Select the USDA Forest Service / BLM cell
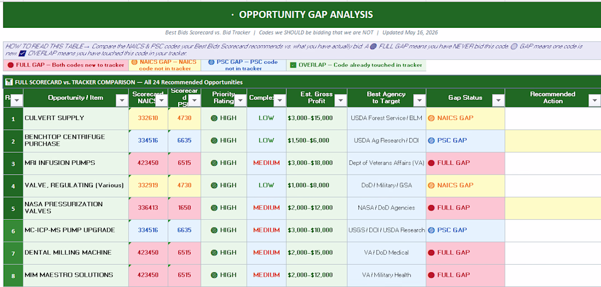This screenshot has width=601, height=287. [387, 118]
